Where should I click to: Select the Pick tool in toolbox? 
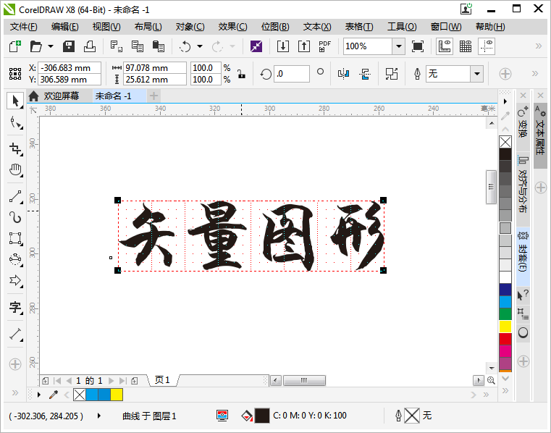click(15, 101)
